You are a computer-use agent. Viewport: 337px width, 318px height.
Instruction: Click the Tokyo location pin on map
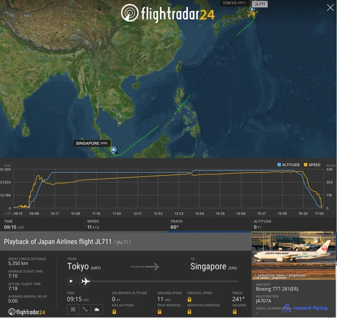pyautogui.click(x=252, y=10)
